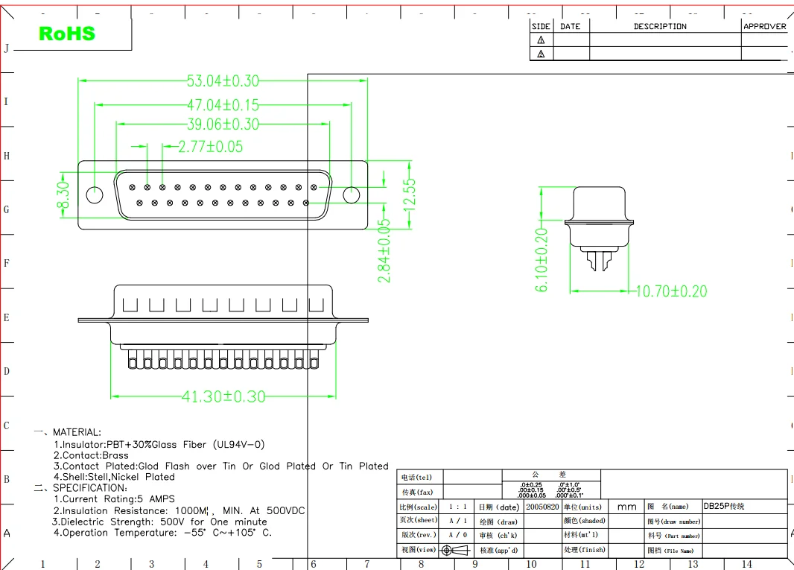Select the mm units cell

tap(627, 507)
